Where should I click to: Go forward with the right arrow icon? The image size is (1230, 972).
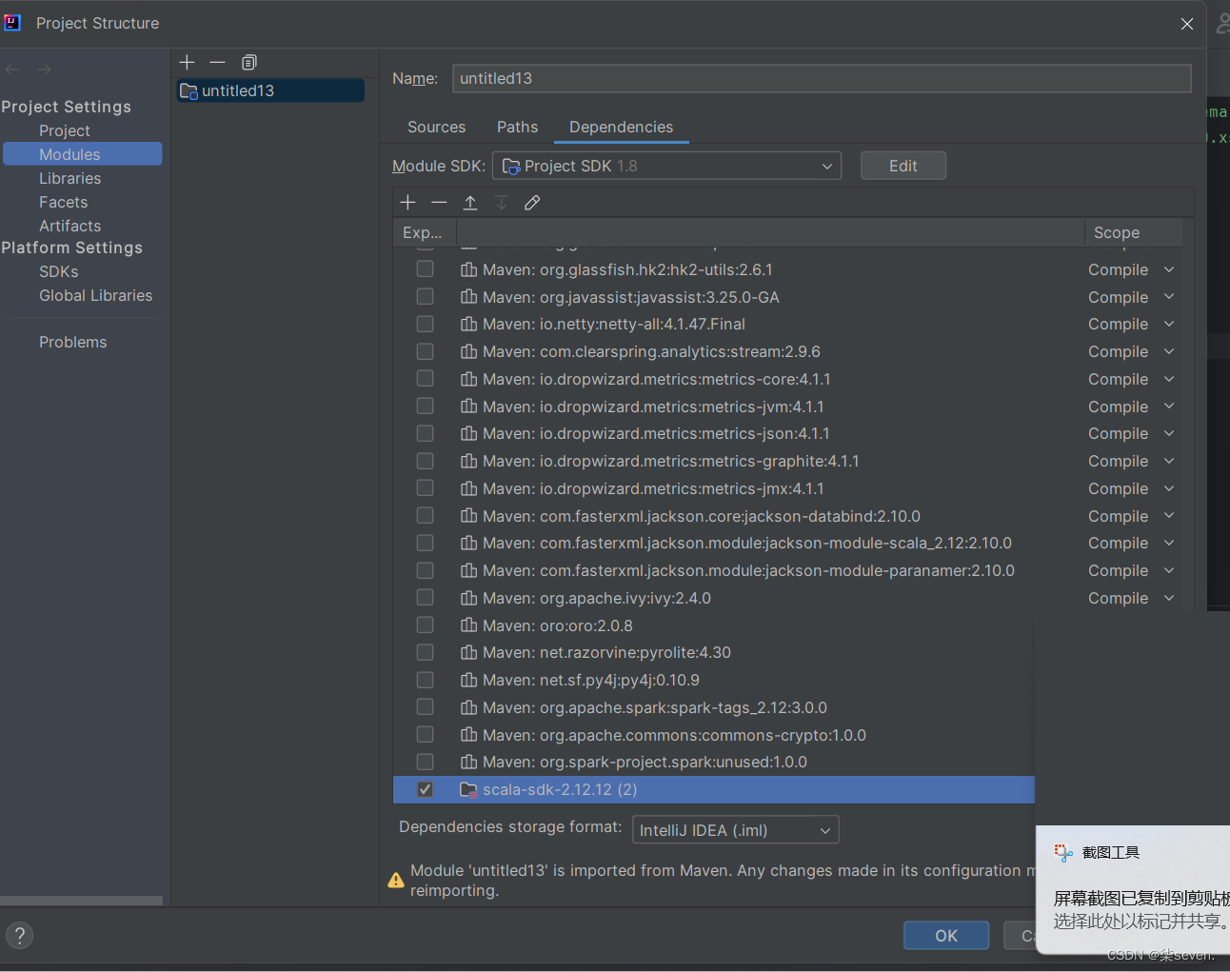[44, 69]
